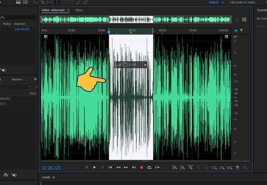Click Zoom Out Full icon

click(x=191, y=168)
